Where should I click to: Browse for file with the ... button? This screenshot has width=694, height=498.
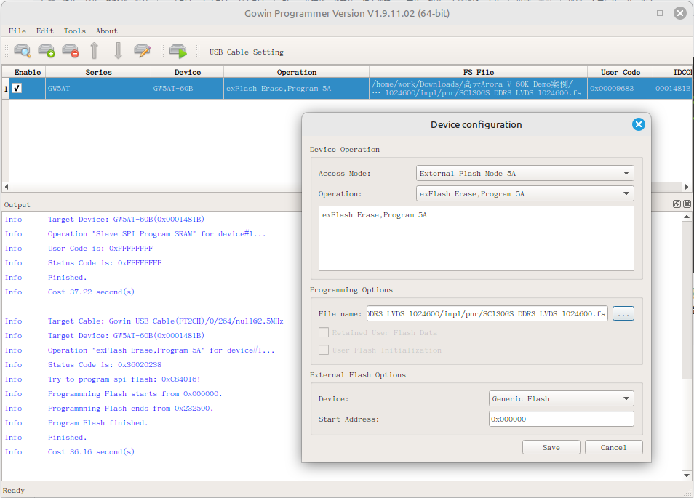[x=623, y=313]
